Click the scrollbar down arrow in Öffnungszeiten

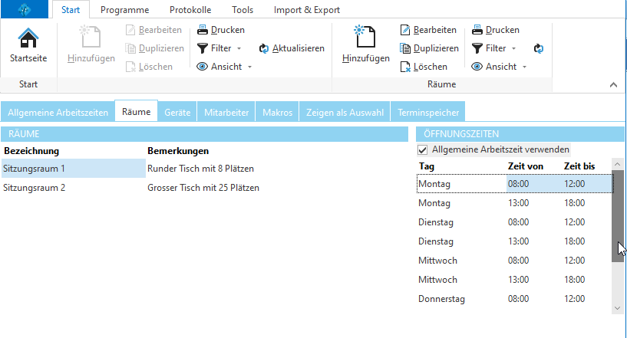pyautogui.click(x=617, y=308)
